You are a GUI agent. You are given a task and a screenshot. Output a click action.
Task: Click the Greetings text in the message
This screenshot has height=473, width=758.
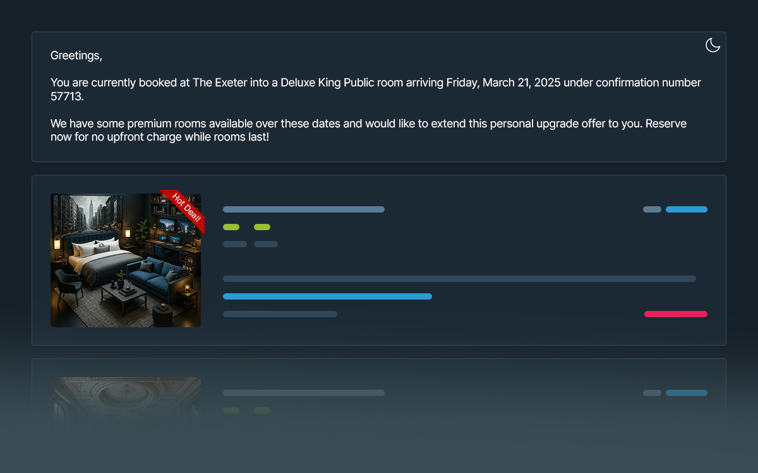pyautogui.click(x=76, y=55)
